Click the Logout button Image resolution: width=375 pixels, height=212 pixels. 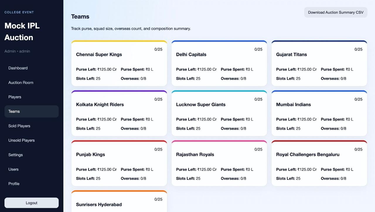pyautogui.click(x=31, y=203)
